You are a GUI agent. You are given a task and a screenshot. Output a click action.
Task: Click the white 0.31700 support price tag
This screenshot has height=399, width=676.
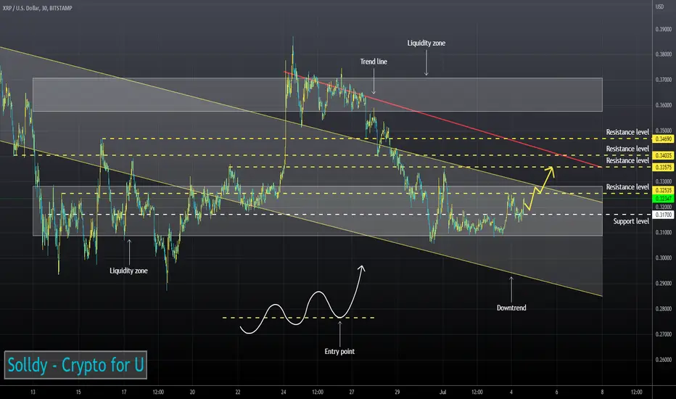coord(663,215)
